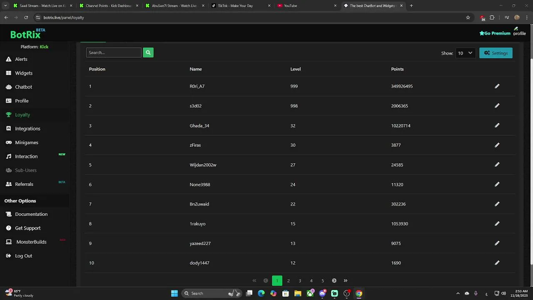Jump to last page double arrow

coord(345,281)
